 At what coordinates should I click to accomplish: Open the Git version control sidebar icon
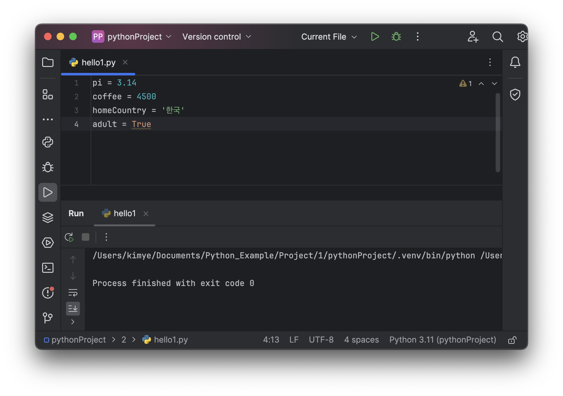48,318
